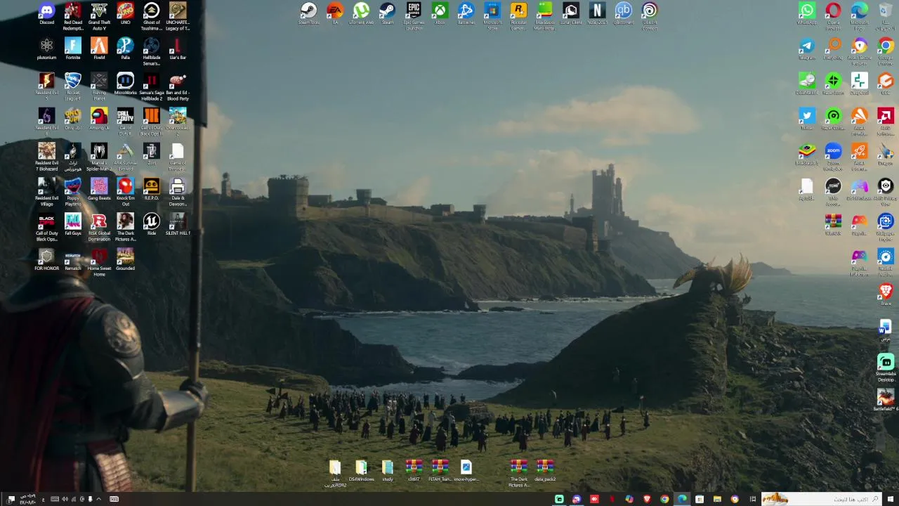This screenshot has width=899, height=506.
Task: Open the EA app shortcut
Action: point(335,14)
